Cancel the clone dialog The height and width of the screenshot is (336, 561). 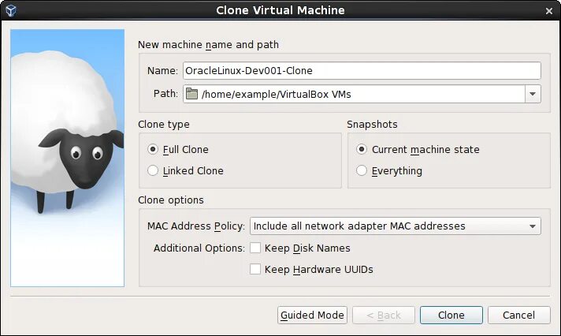click(518, 315)
